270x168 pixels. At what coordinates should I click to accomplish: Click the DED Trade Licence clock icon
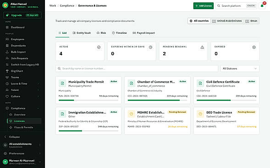(x=200, y=114)
